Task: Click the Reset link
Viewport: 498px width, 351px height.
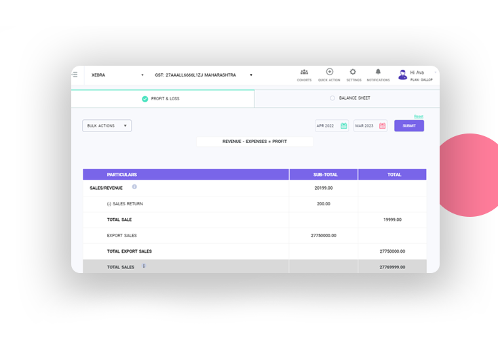Action: pyautogui.click(x=419, y=117)
